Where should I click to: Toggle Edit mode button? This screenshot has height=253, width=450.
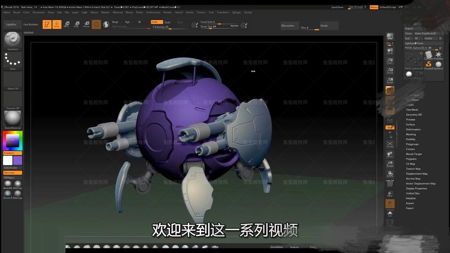(47, 24)
